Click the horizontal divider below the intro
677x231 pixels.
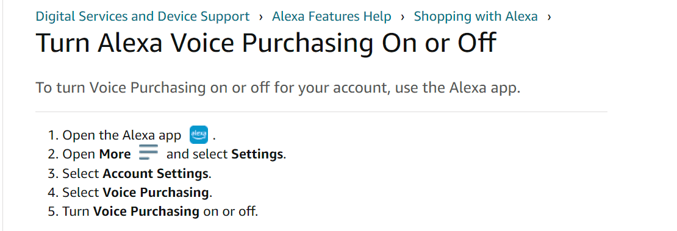(x=321, y=112)
